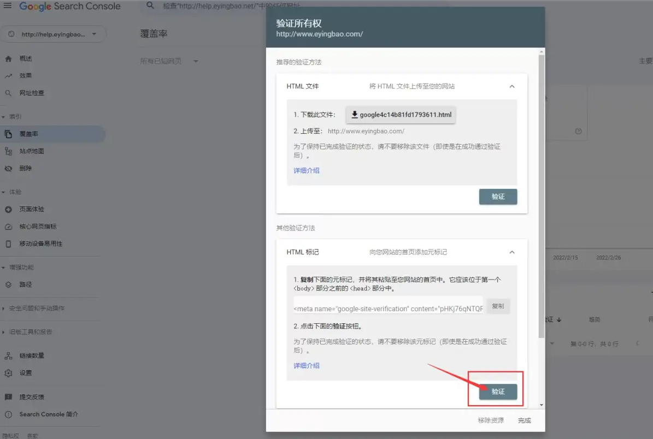Click the meta tag text field
Image resolution: width=653 pixels, height=439 pixels.
388,309
